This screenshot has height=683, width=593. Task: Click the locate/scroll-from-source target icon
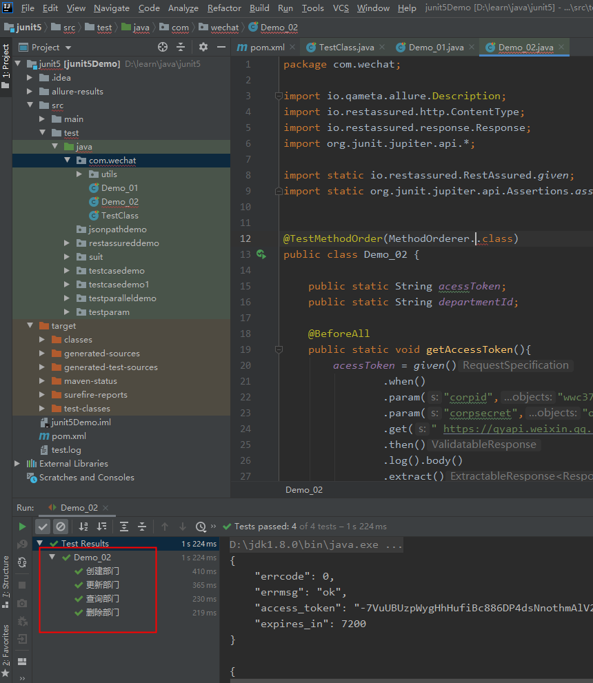[x=163, y=47]
